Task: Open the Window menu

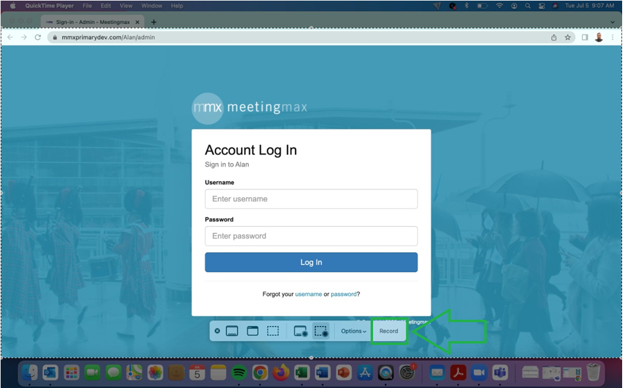Action: (x=151, y=6)
